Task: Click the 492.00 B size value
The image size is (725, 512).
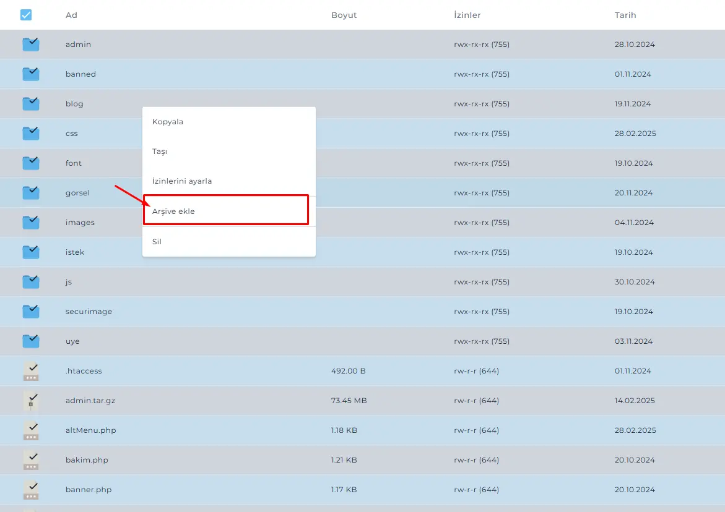Action: (x=348, y=371)
